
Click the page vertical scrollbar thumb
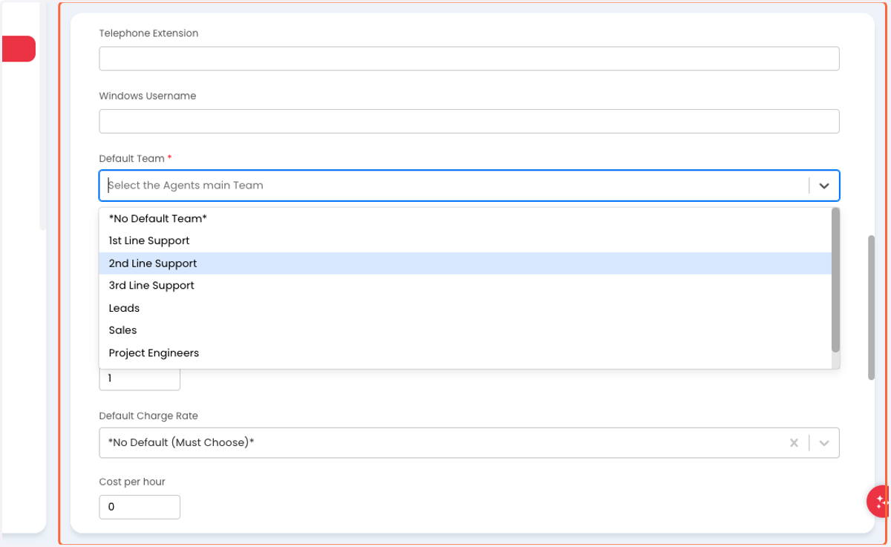[x=871, y=307]
